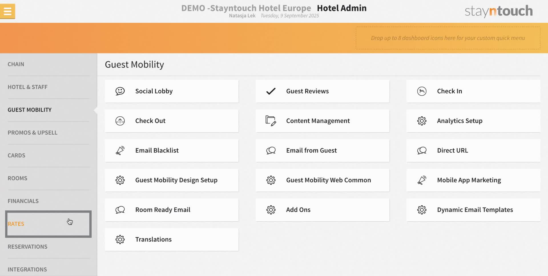This screenshot has height=276, width=548.
Task: Click the date Tuesday, 9 September 2025
Action: 290,16
